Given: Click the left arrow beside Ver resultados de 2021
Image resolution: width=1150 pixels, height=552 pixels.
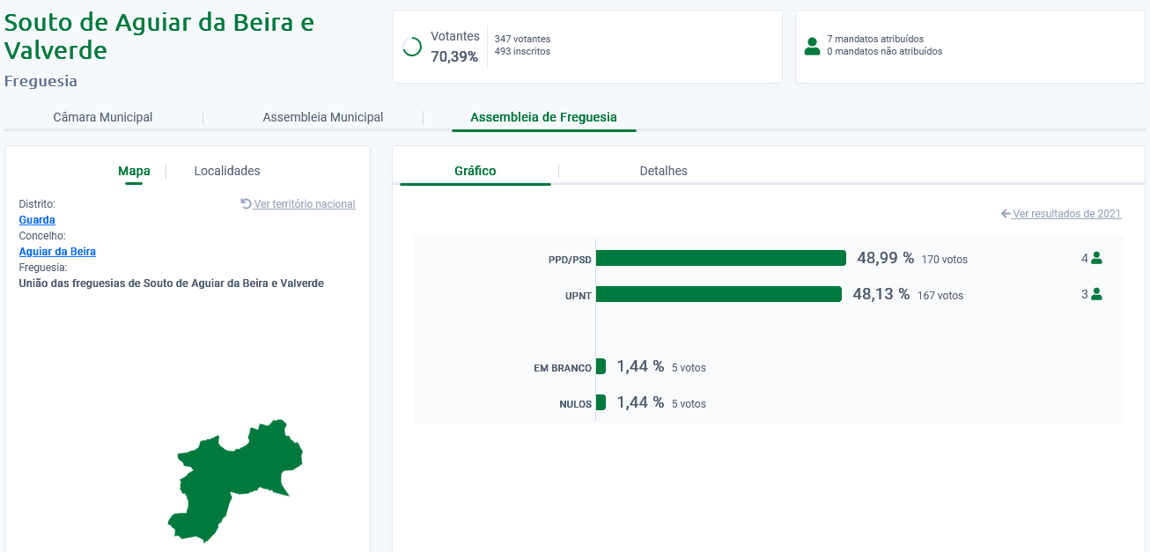Looking at the screenshot, I should 1006,214.
